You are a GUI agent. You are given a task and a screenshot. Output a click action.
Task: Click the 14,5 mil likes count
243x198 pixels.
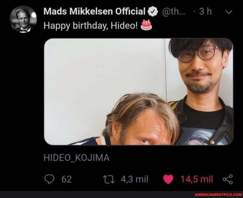pyautogui.click(x=197, y=179)
